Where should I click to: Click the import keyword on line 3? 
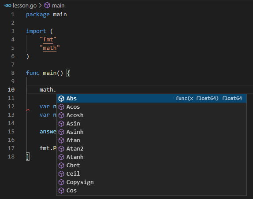pos(36,31)
